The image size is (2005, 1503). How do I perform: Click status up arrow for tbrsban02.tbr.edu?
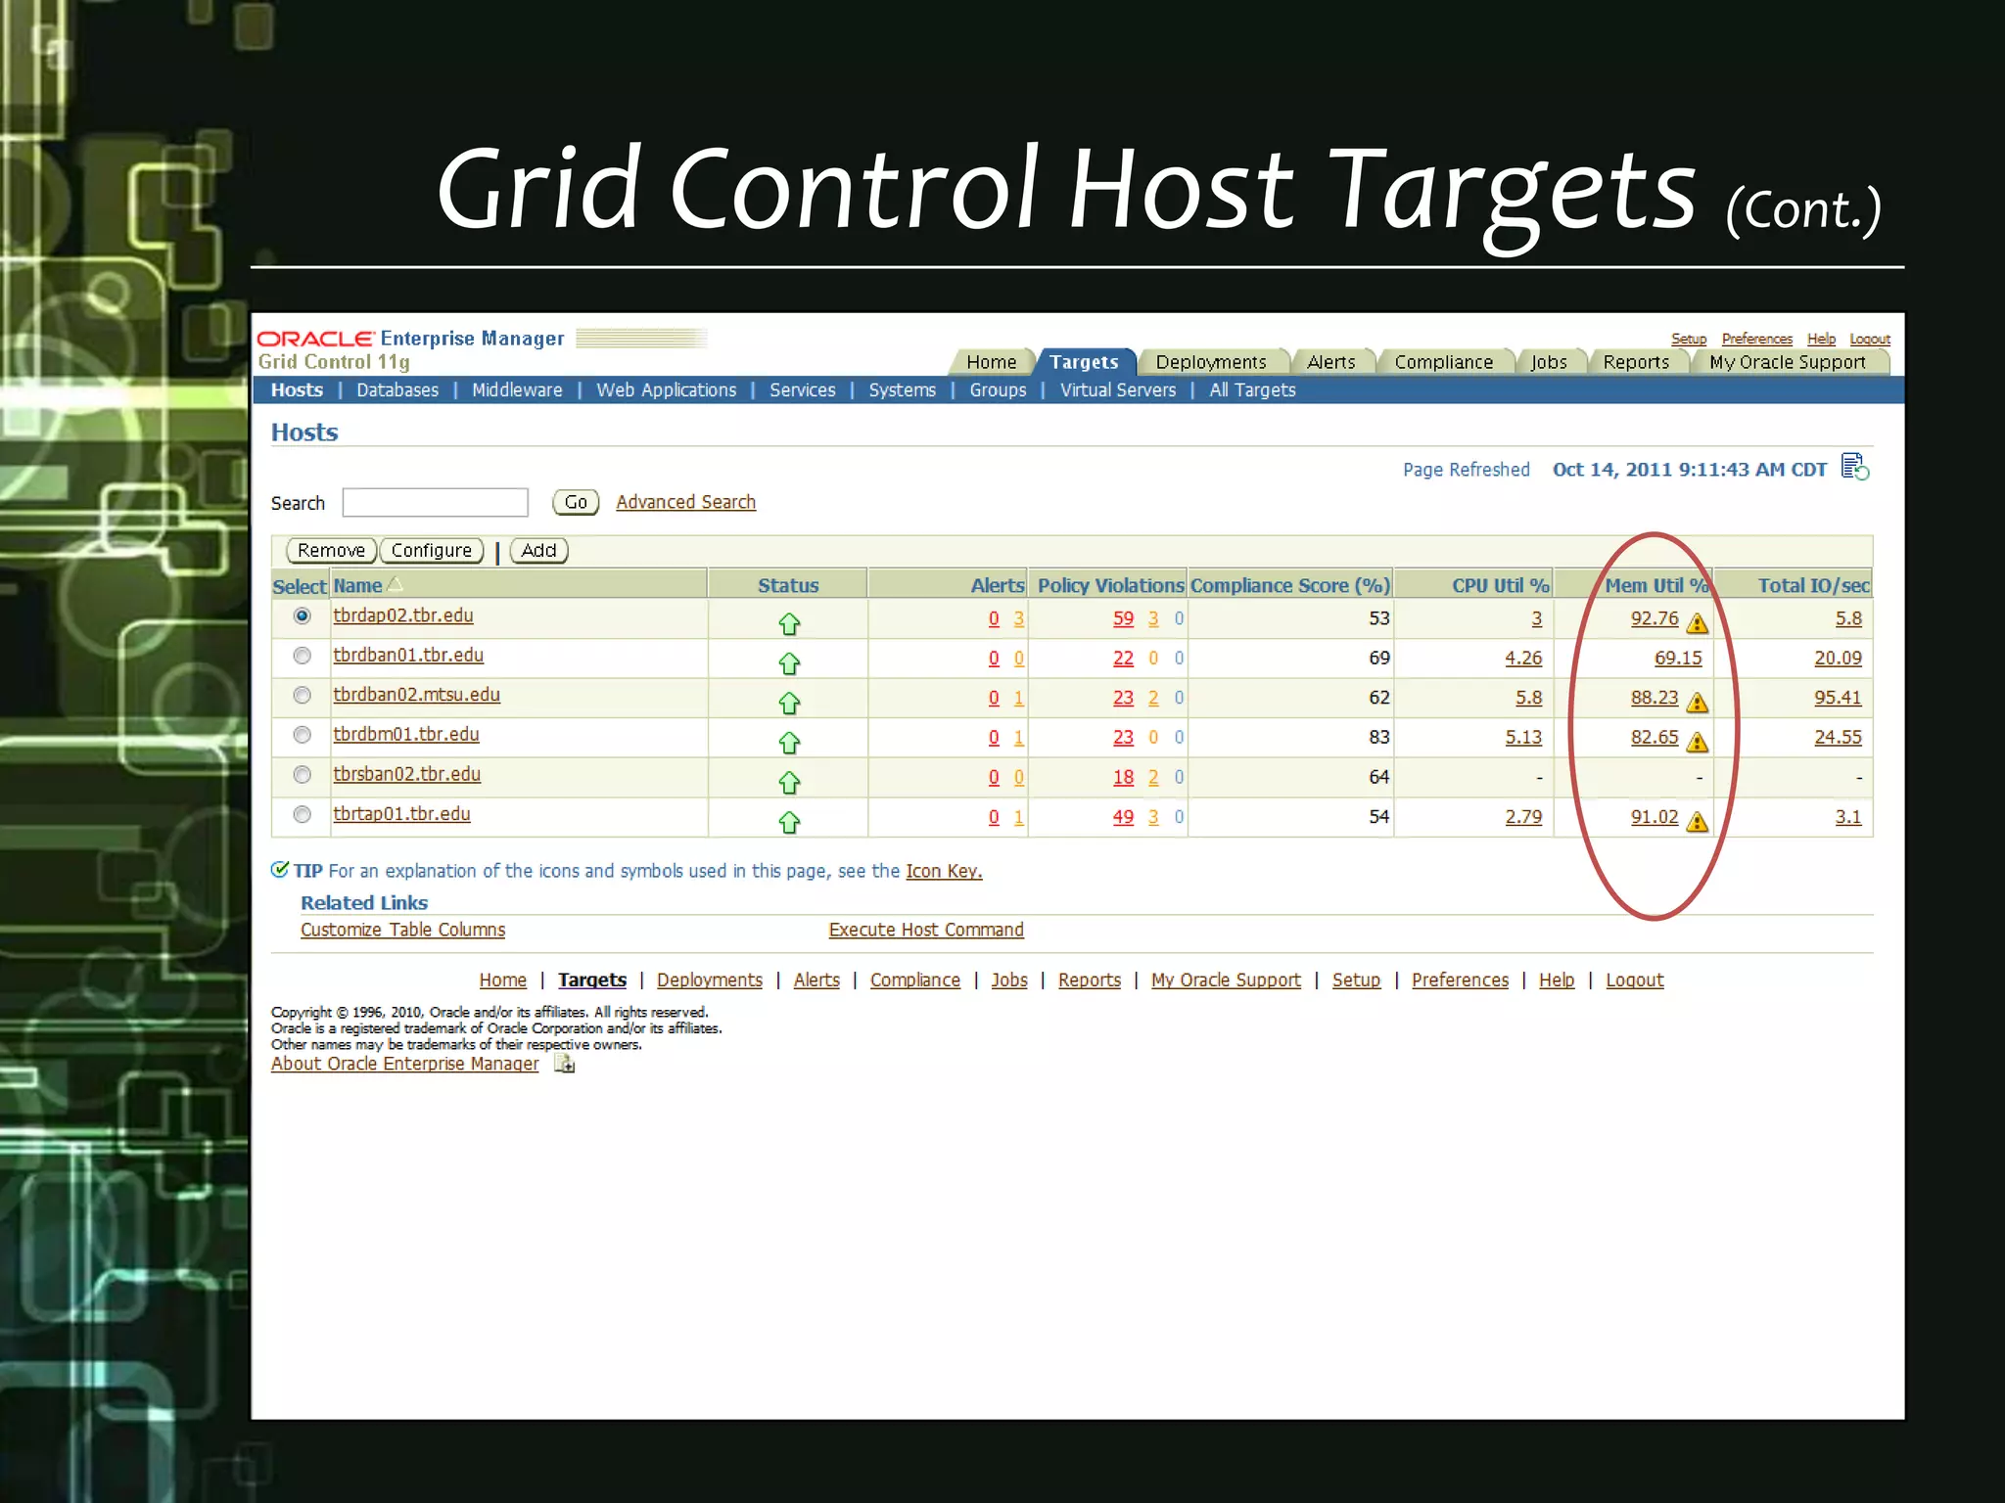789,782
